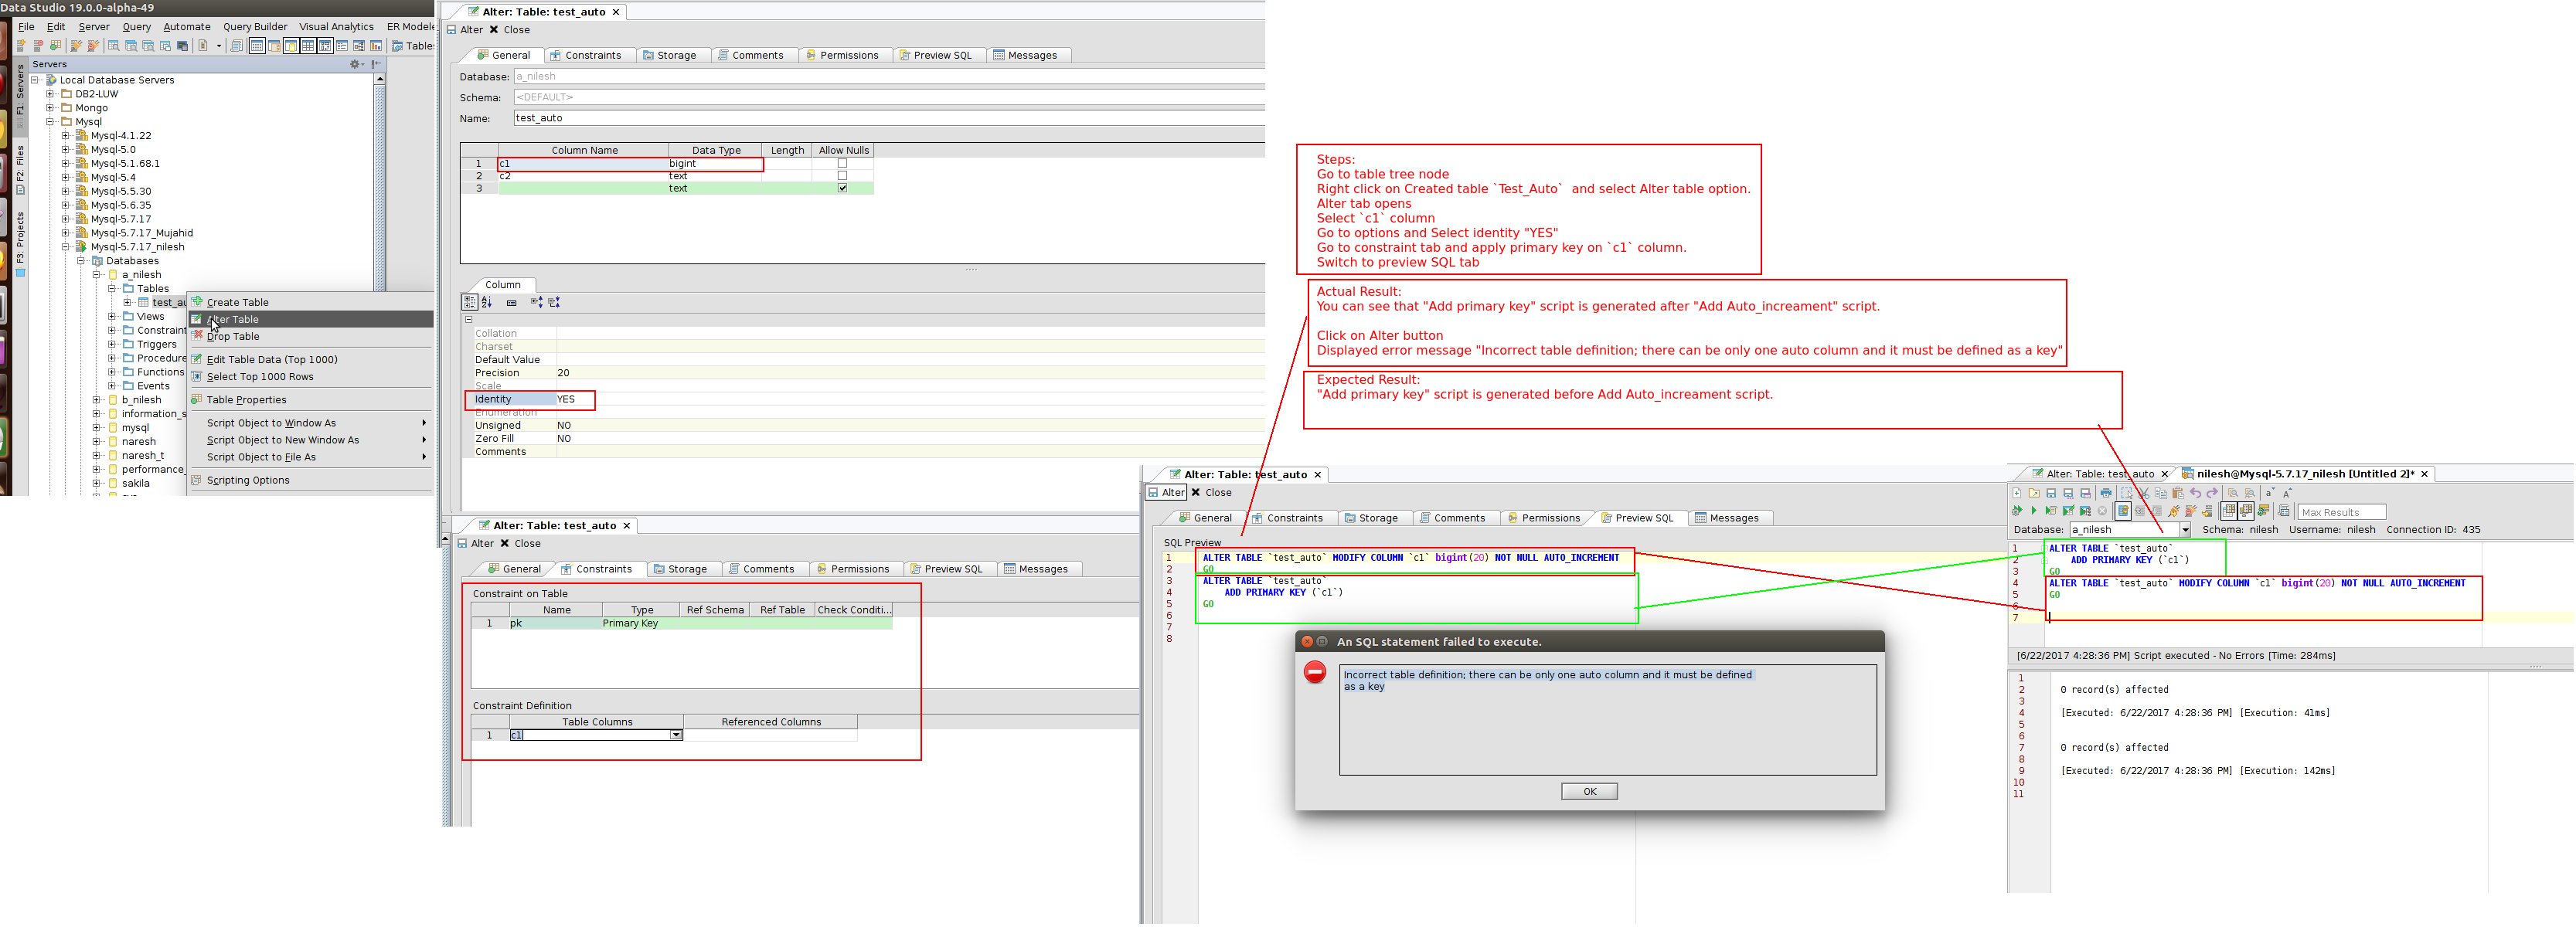Click the gray stop execution icon
The width and height of the screenshot is (2576, 927).
2102,511
